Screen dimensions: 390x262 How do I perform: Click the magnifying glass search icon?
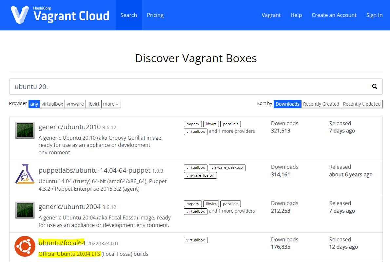pyautogui.click(x=374, y=86)
